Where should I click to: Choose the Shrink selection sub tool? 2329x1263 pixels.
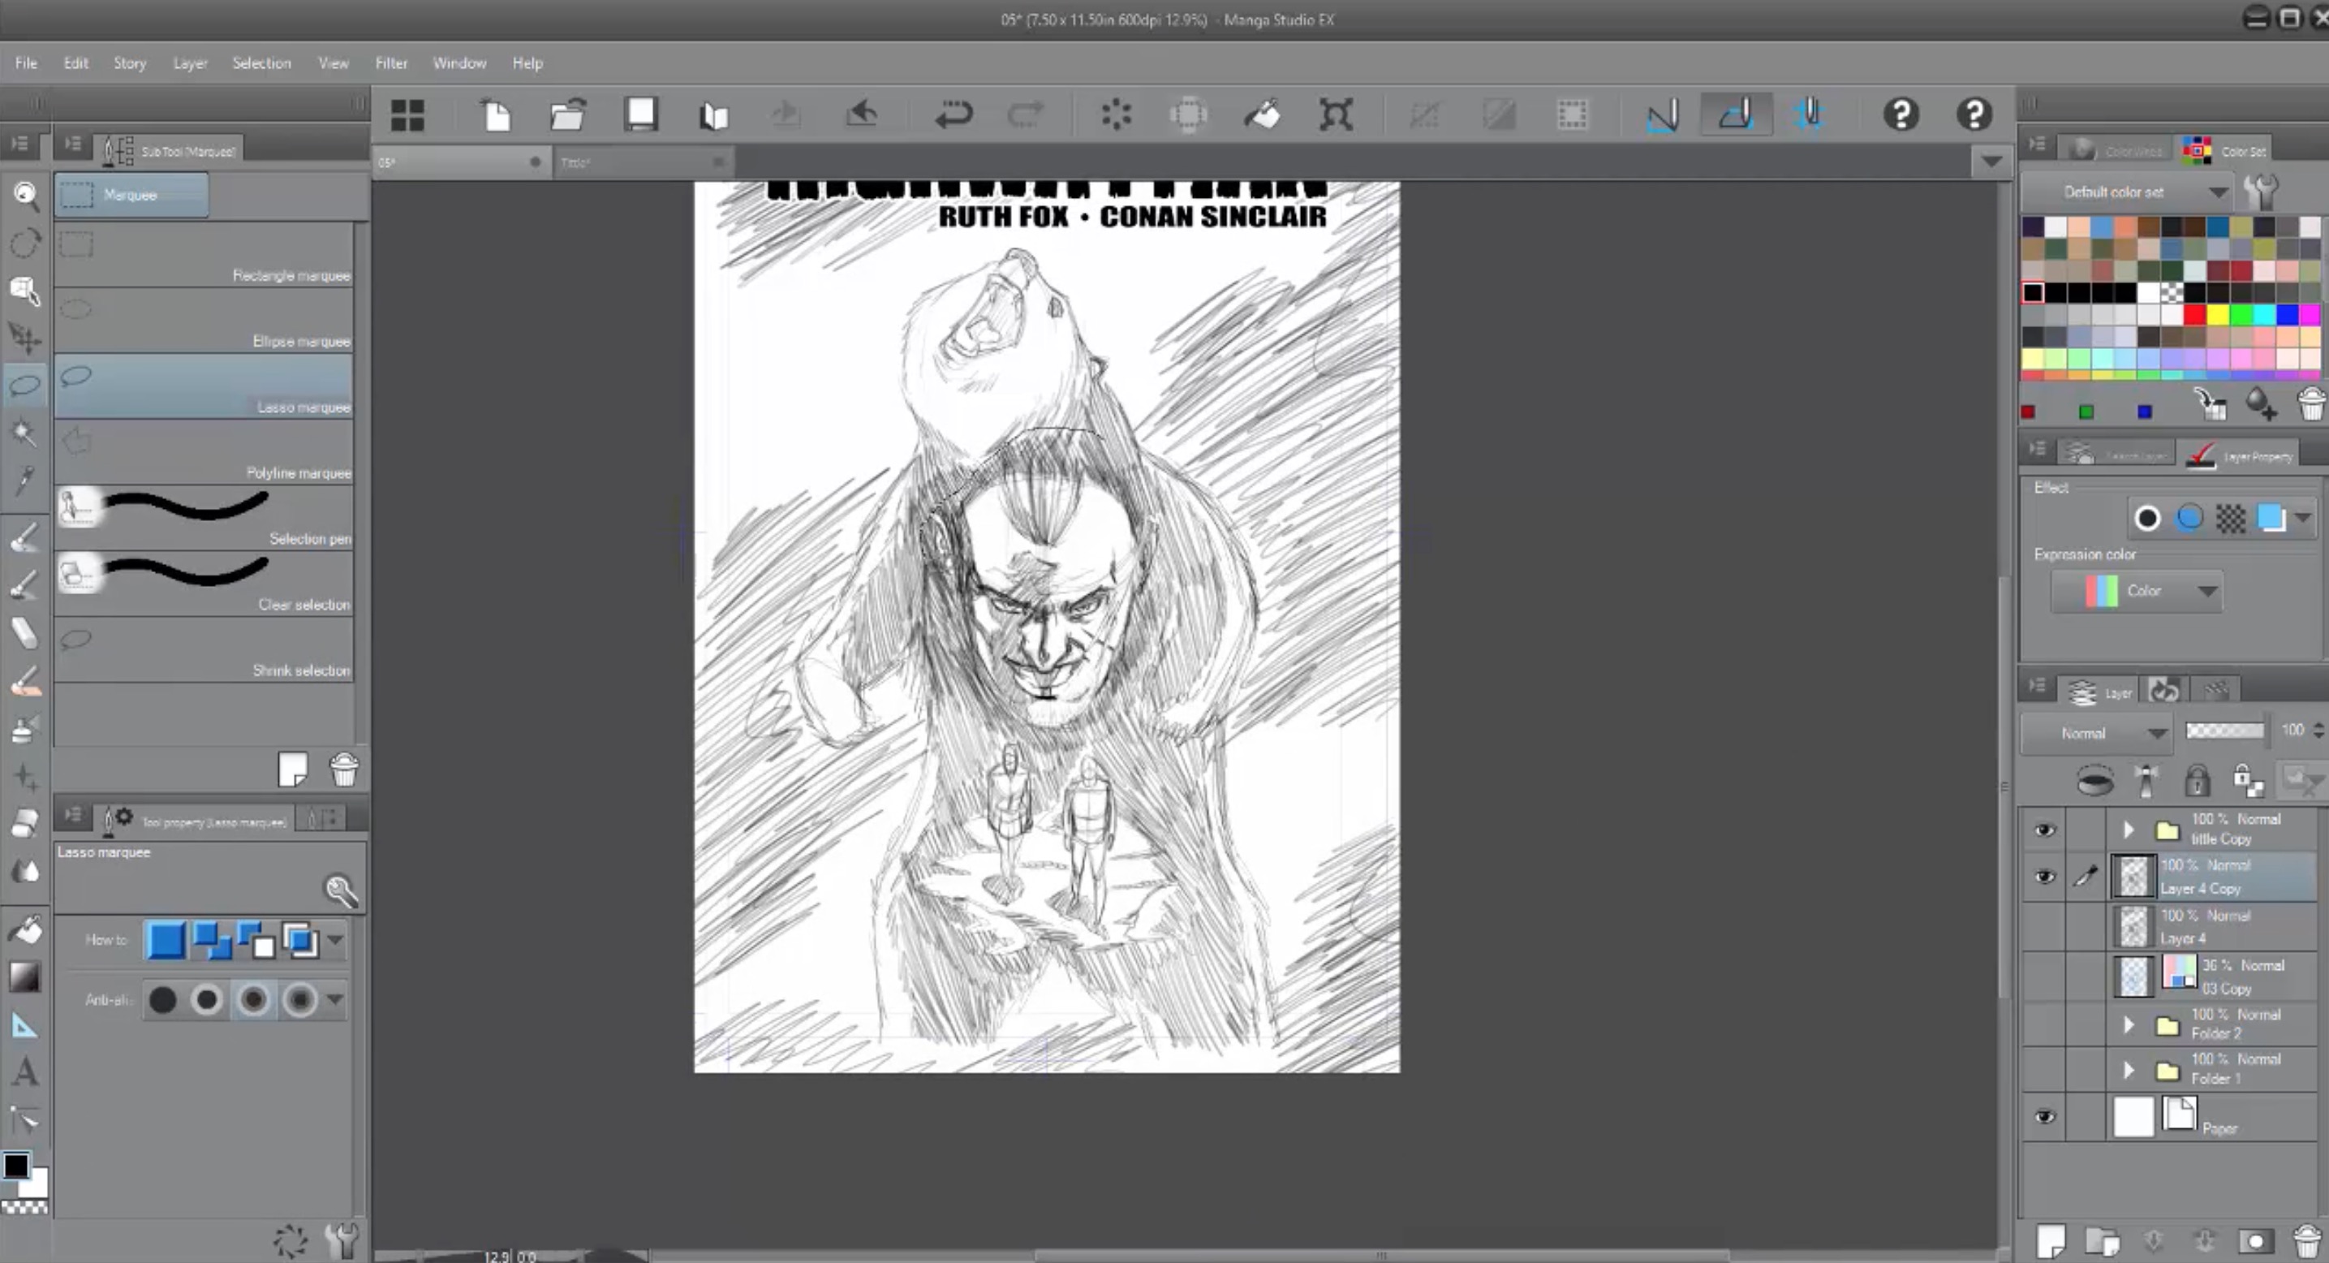[x=204, y=651]
